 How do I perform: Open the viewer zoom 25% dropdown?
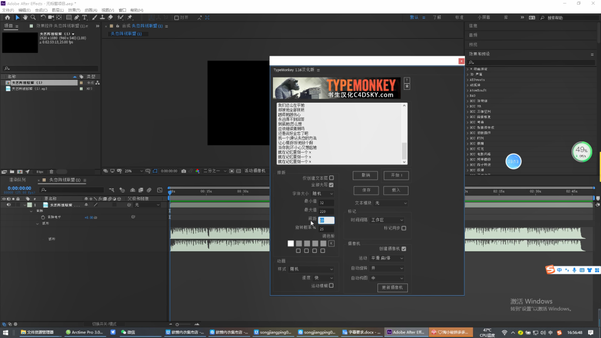click(x=133, y=171)
